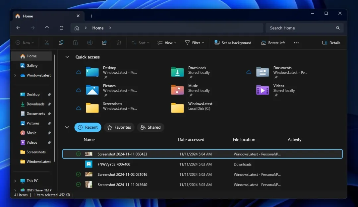Open the View dropdown
This screenshot has width=358, height=207.
(x=166, y=42)
